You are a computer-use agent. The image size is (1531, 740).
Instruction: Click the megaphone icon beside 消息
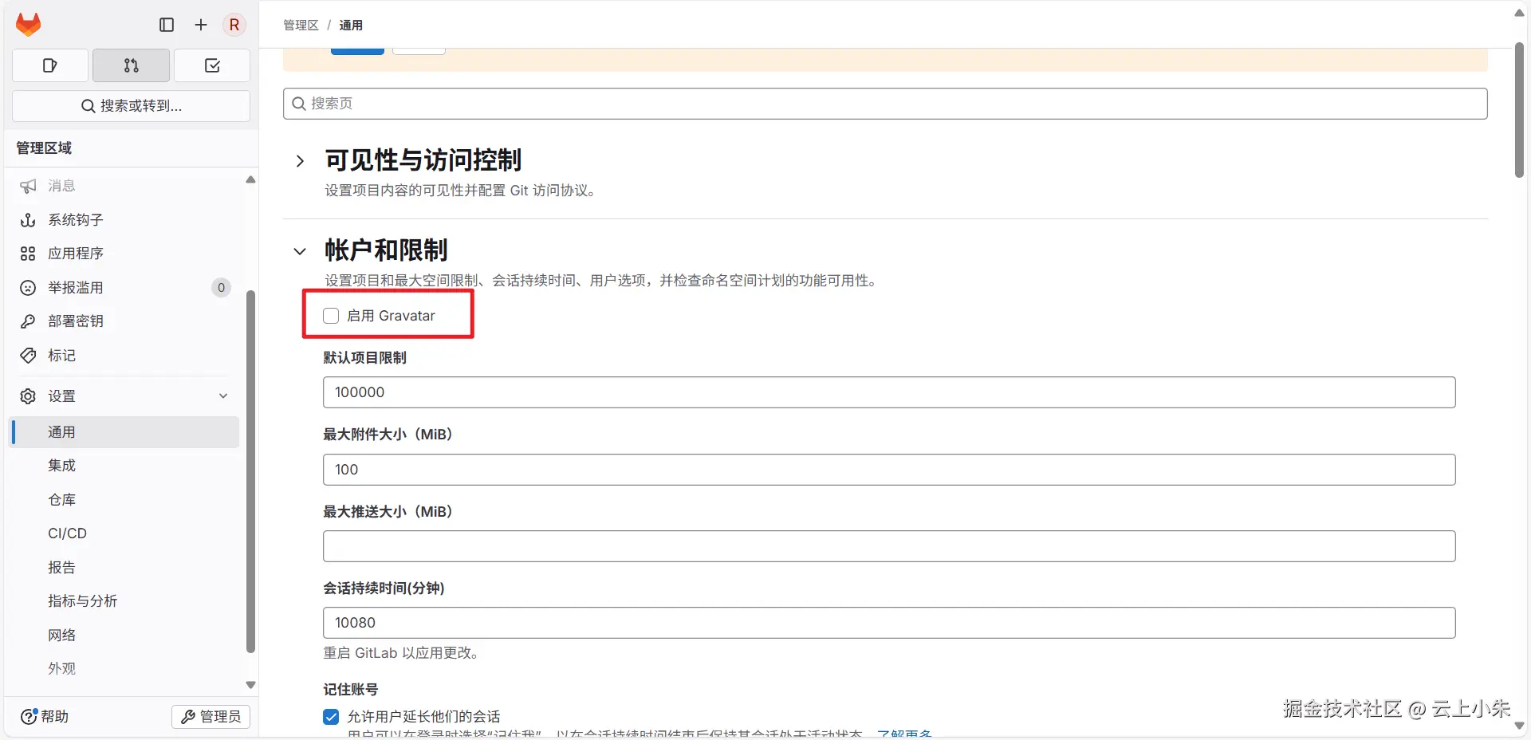tap(28, 186)
